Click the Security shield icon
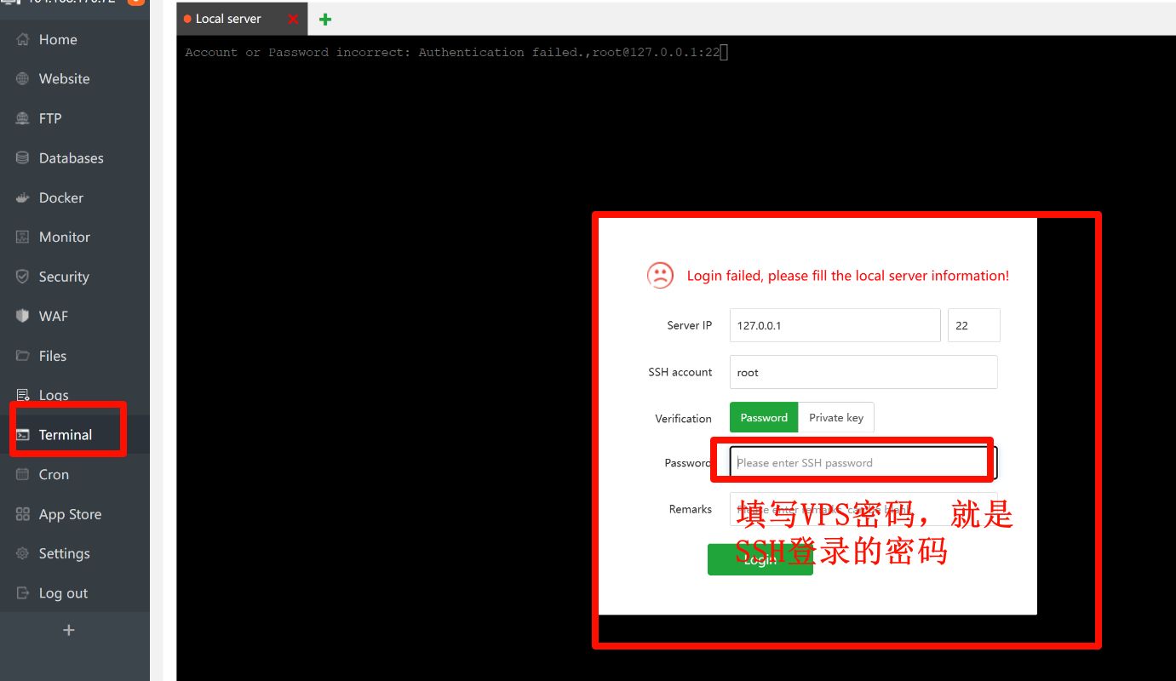Image resolution: width=1176 pixels, height=681 pixels. (x=23, y=277)
